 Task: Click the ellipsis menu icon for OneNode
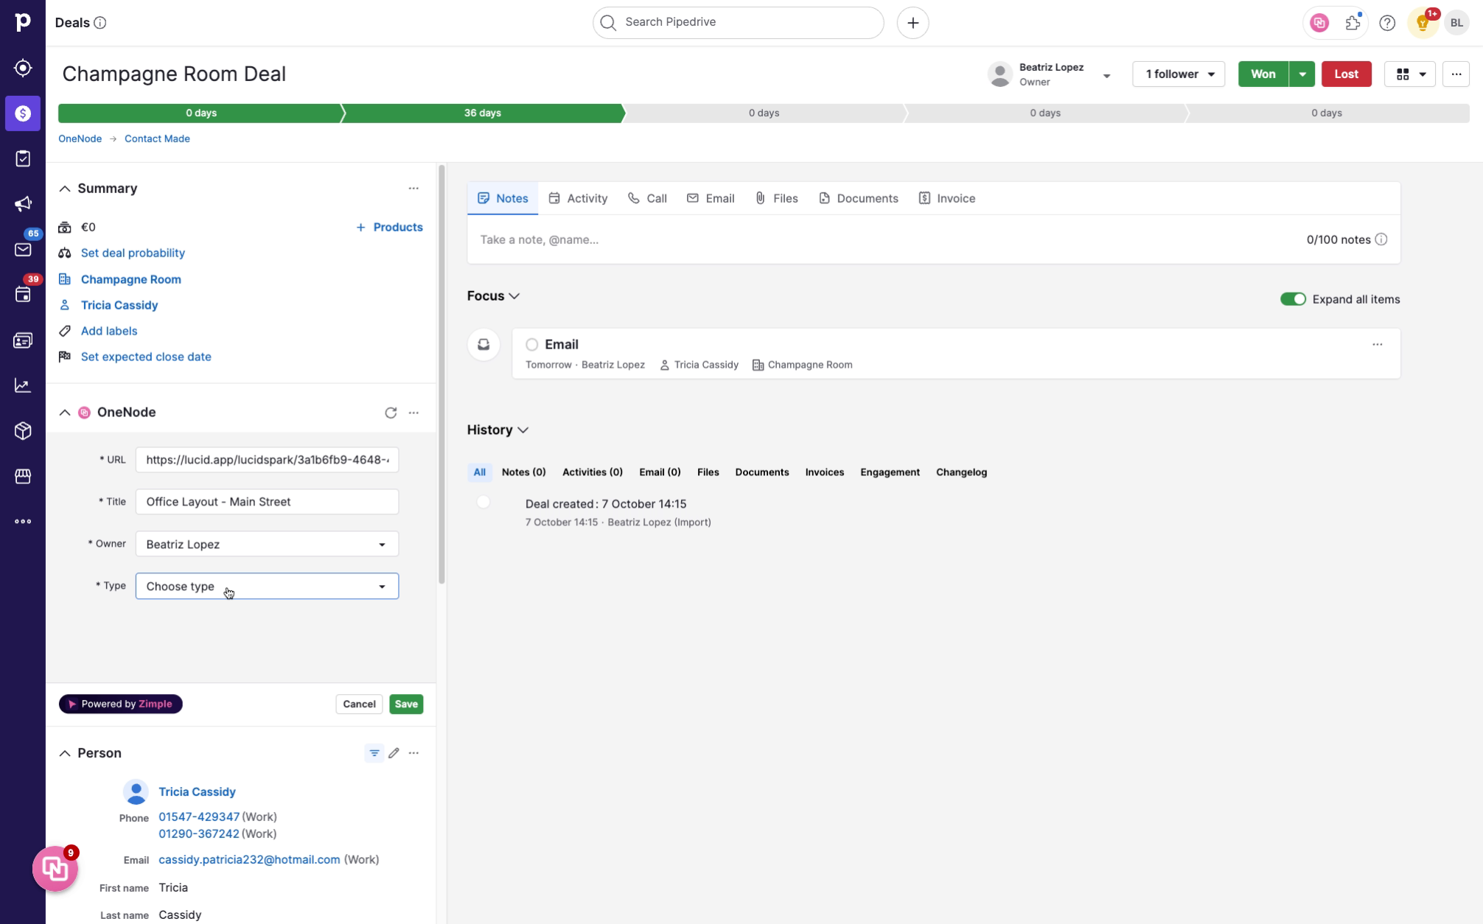(414, 412)
